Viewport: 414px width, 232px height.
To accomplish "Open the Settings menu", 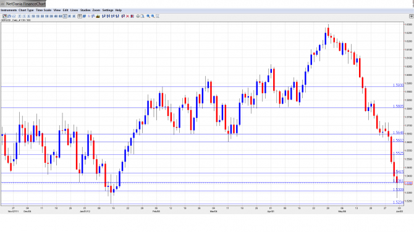I will click(108, 10).
